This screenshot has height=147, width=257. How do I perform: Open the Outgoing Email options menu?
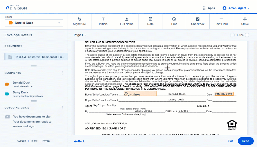(62, 108)
